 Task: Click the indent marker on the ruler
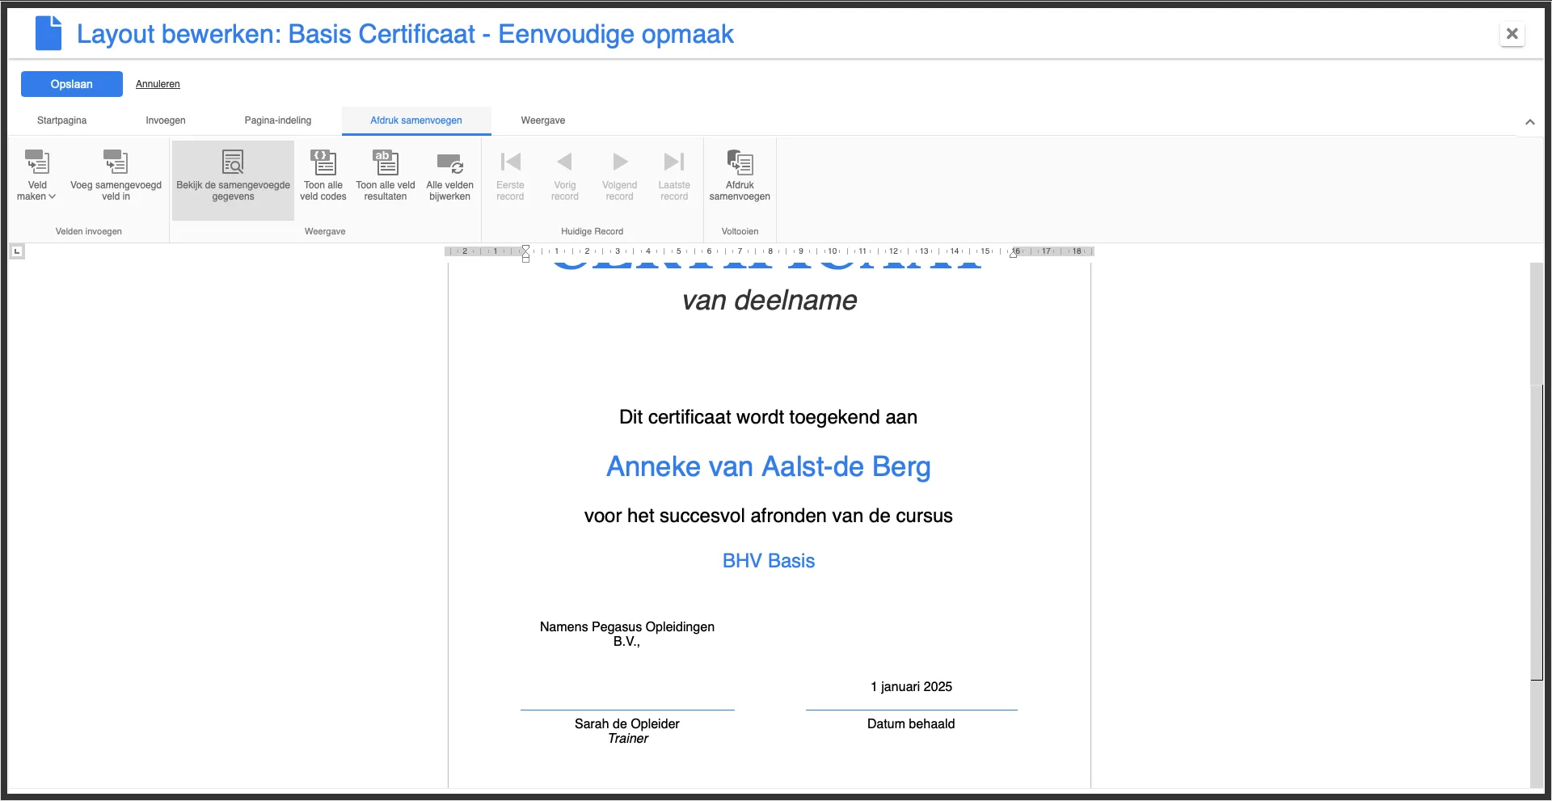coord(525,255)
